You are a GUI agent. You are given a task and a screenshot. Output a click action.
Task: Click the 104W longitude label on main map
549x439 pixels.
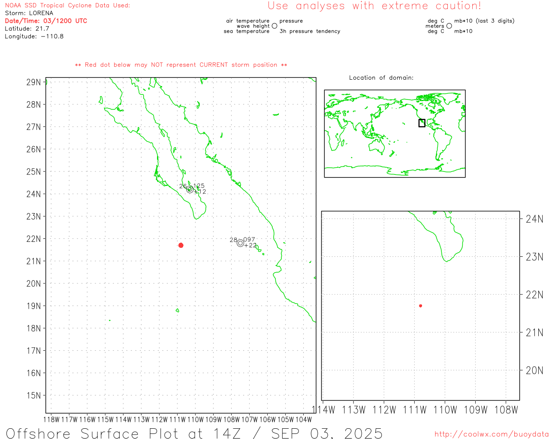(x=304, y=419)
